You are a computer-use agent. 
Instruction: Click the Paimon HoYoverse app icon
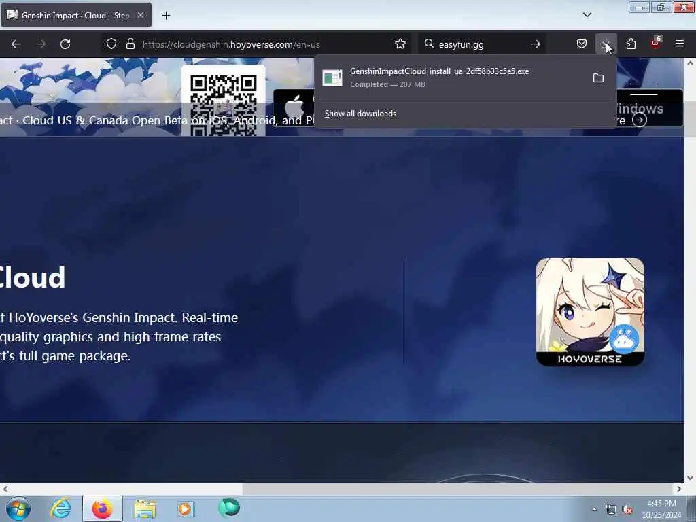click(590, 311)
